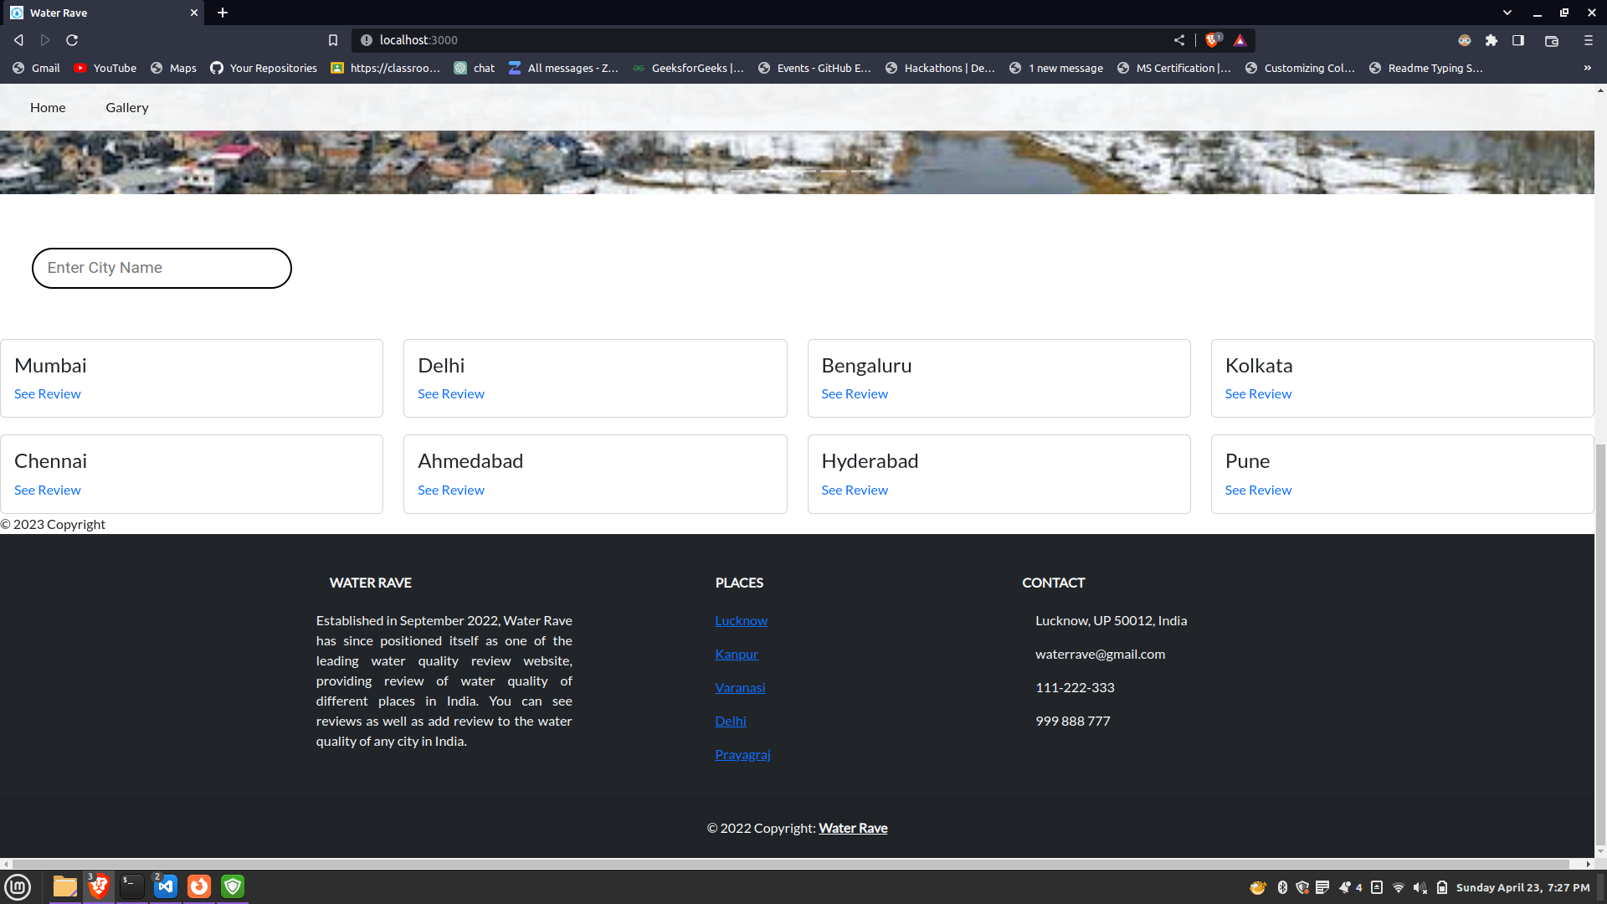Open the Brave Shields lion icon
The width and height of the screenshot is (1607, 904).
1212,40
